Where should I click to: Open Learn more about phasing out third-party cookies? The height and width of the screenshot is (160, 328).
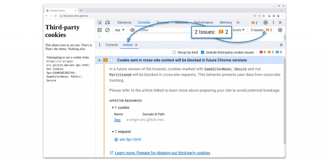pyautogui.click(x=162, y=153)
